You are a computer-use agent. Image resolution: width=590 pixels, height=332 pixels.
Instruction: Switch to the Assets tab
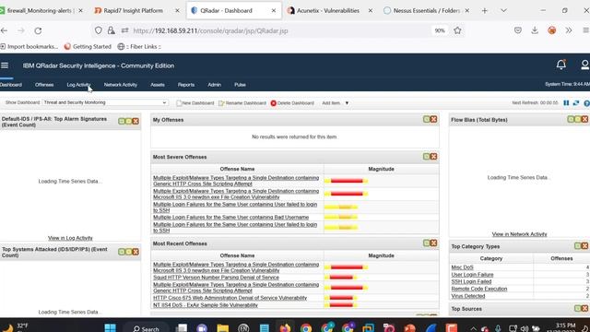point(158,85)
